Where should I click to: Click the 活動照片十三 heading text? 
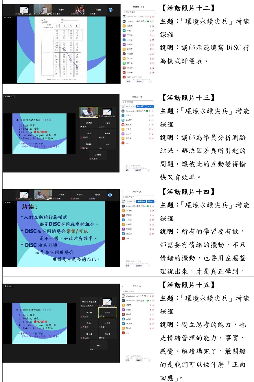[x=188, y=98]
